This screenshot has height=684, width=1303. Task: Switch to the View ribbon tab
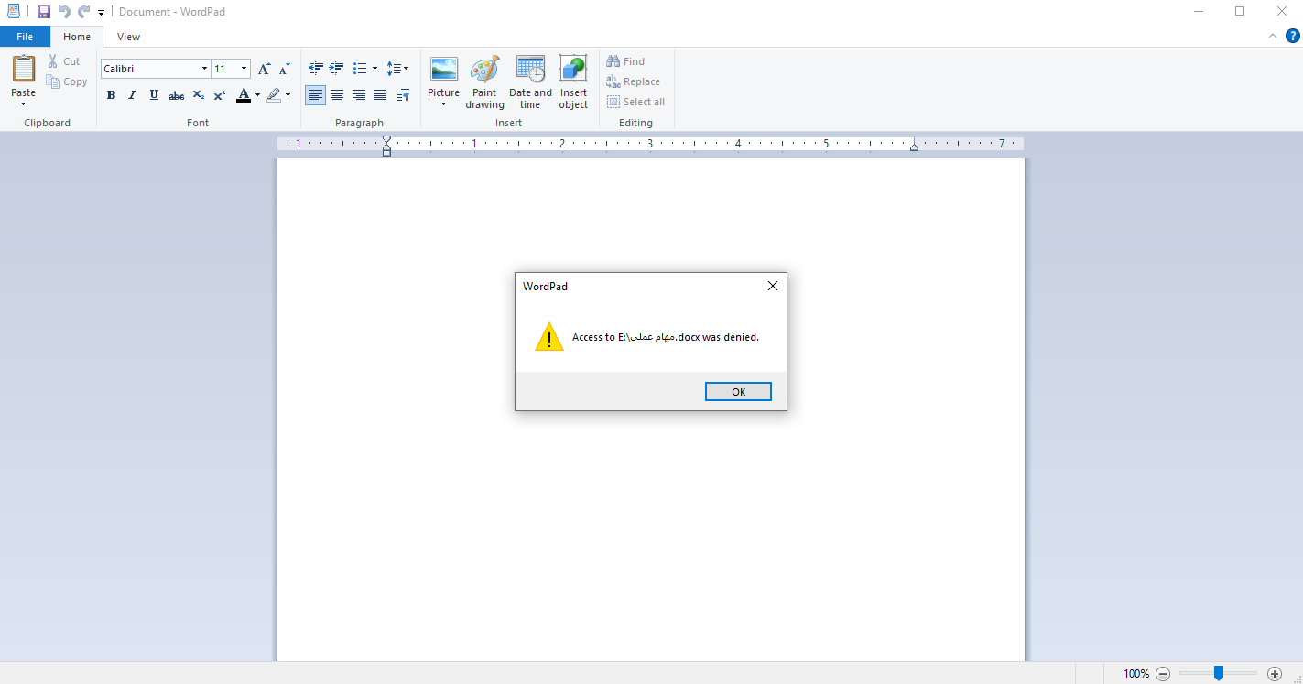coord(129,37)
